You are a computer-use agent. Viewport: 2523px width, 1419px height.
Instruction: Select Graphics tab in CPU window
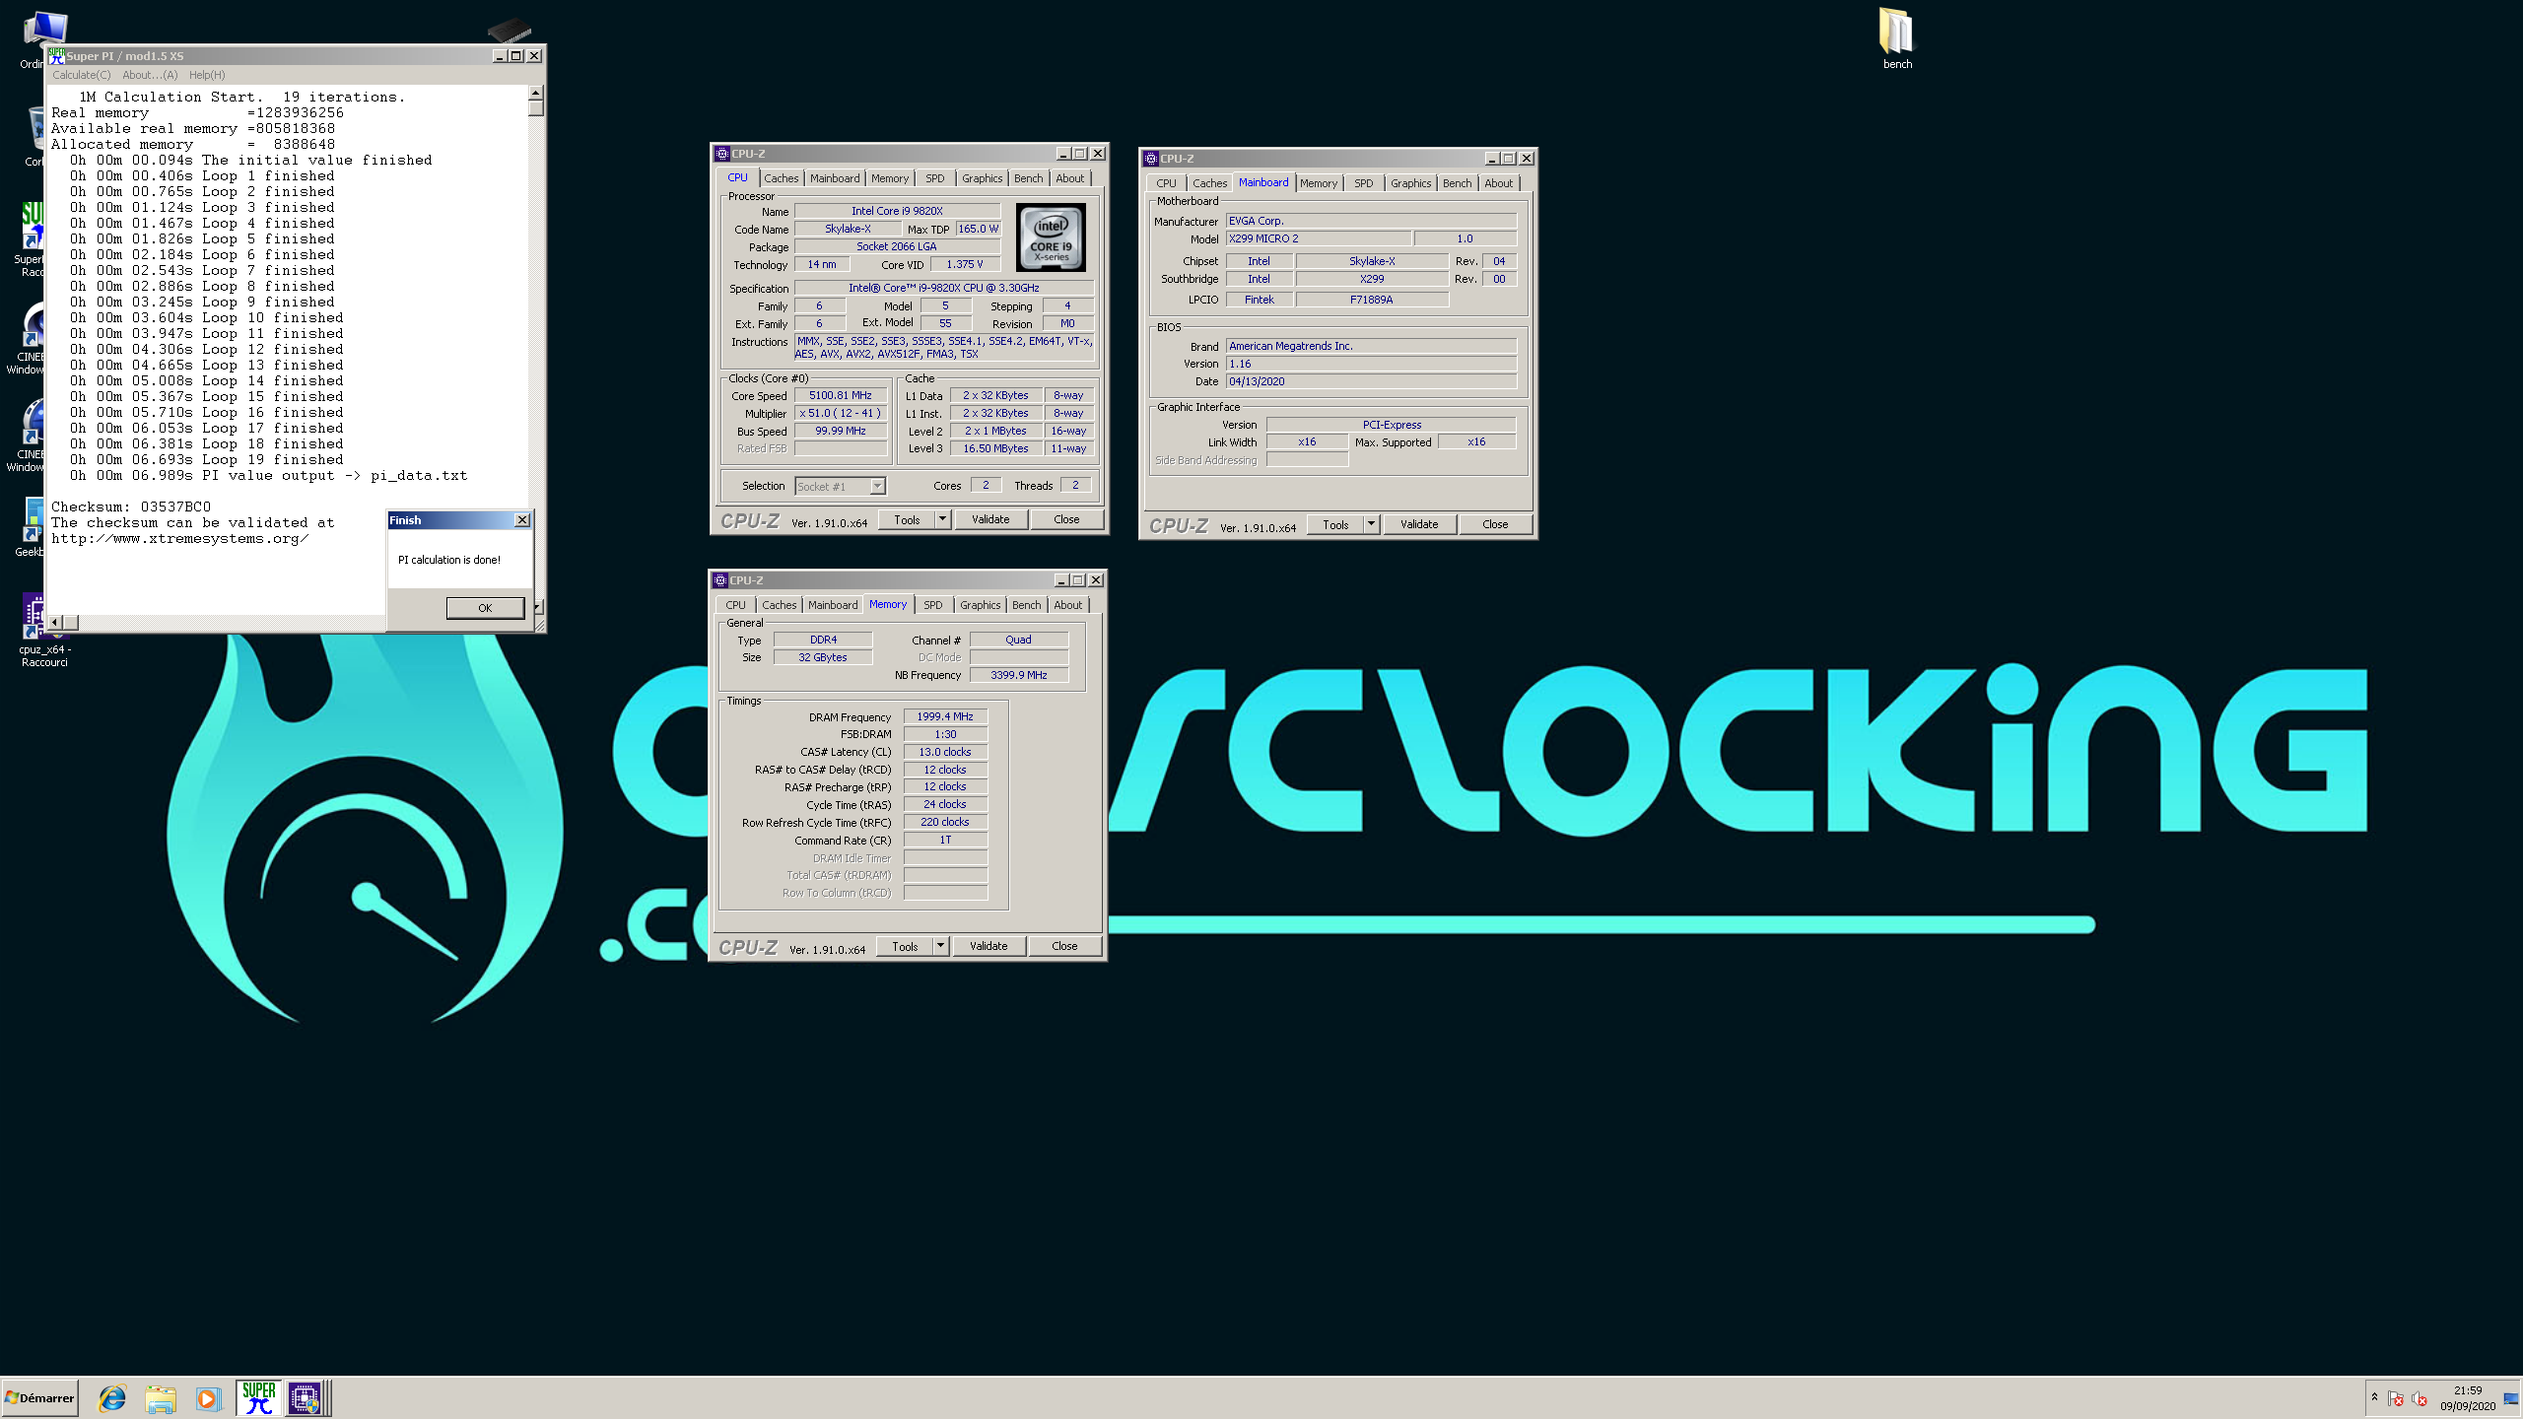click(982, 178)
